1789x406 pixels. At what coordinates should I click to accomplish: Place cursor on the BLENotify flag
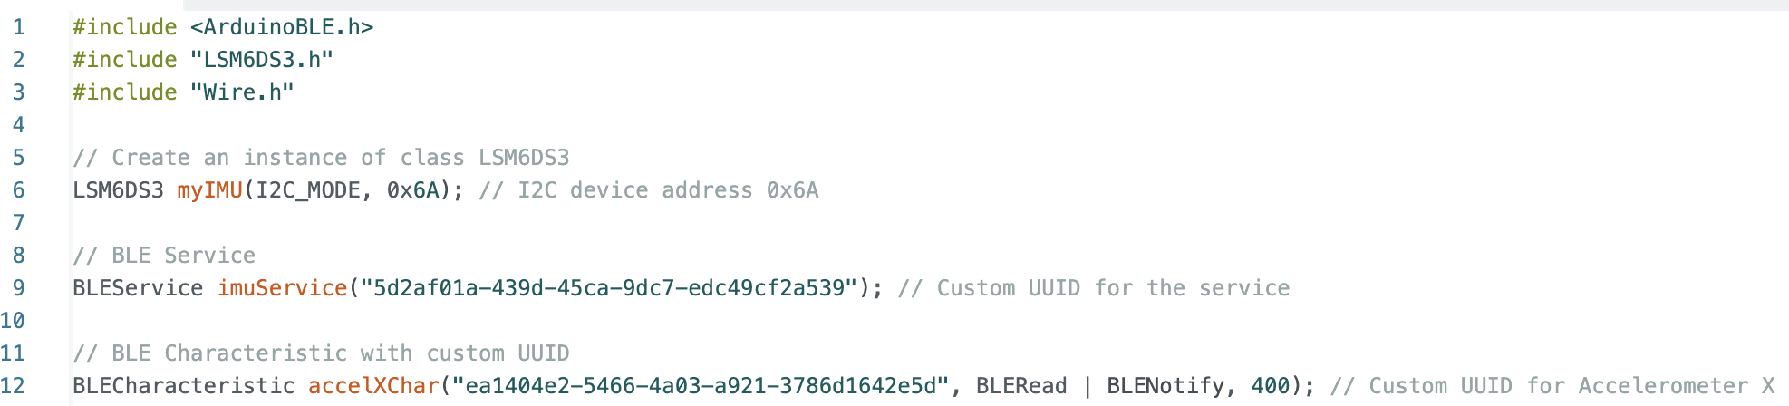(x=1165, y=386)
